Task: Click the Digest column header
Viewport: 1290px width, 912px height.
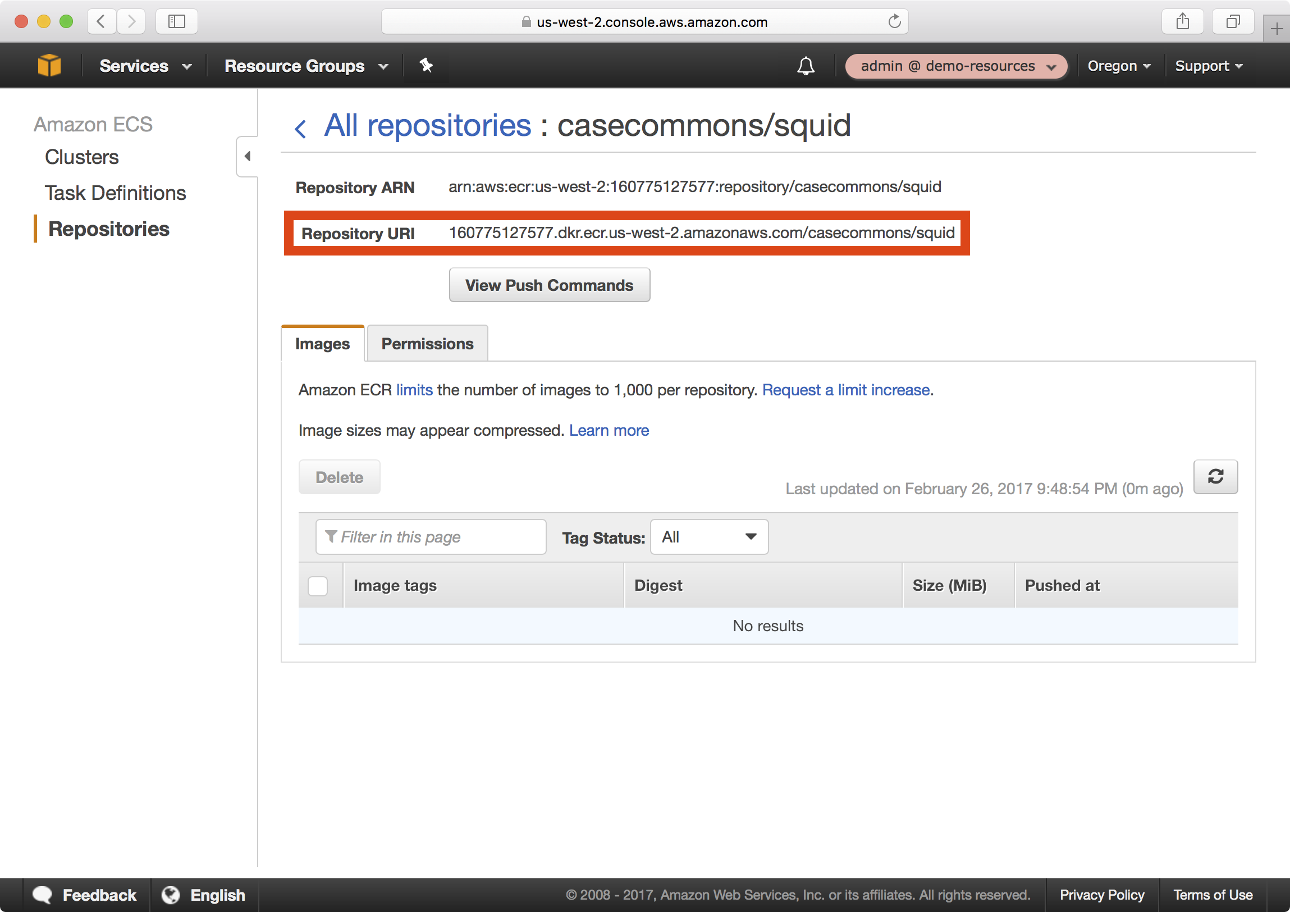Action: [x=763, y=586]
